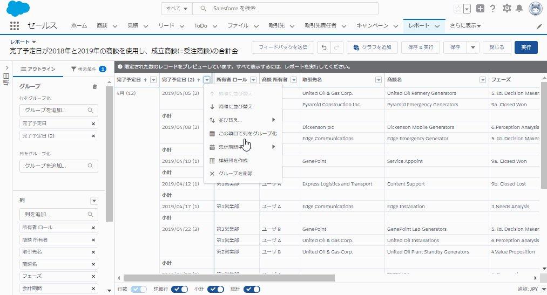The width and height of the screenshot is (547, 295).
Task: Open the global actions plus icon
Action: pos(481,9)
